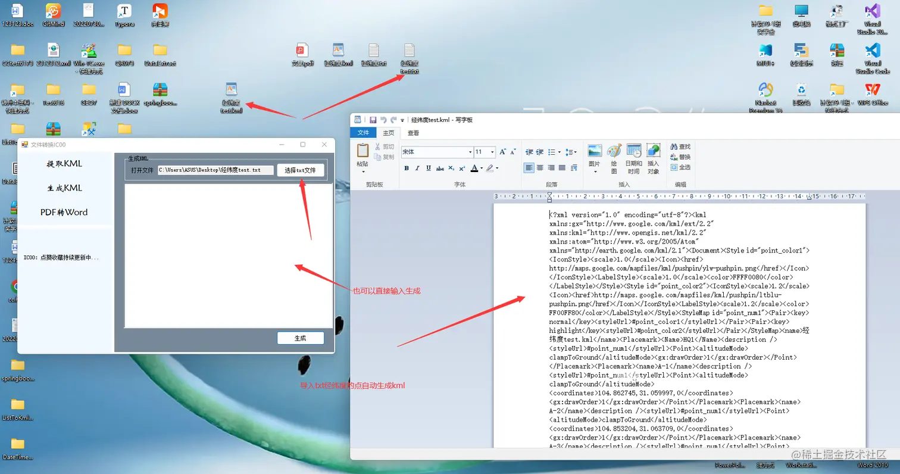Open paragraph settings icon in WordPad
900x474 pixels.
[x=574, y=169]
